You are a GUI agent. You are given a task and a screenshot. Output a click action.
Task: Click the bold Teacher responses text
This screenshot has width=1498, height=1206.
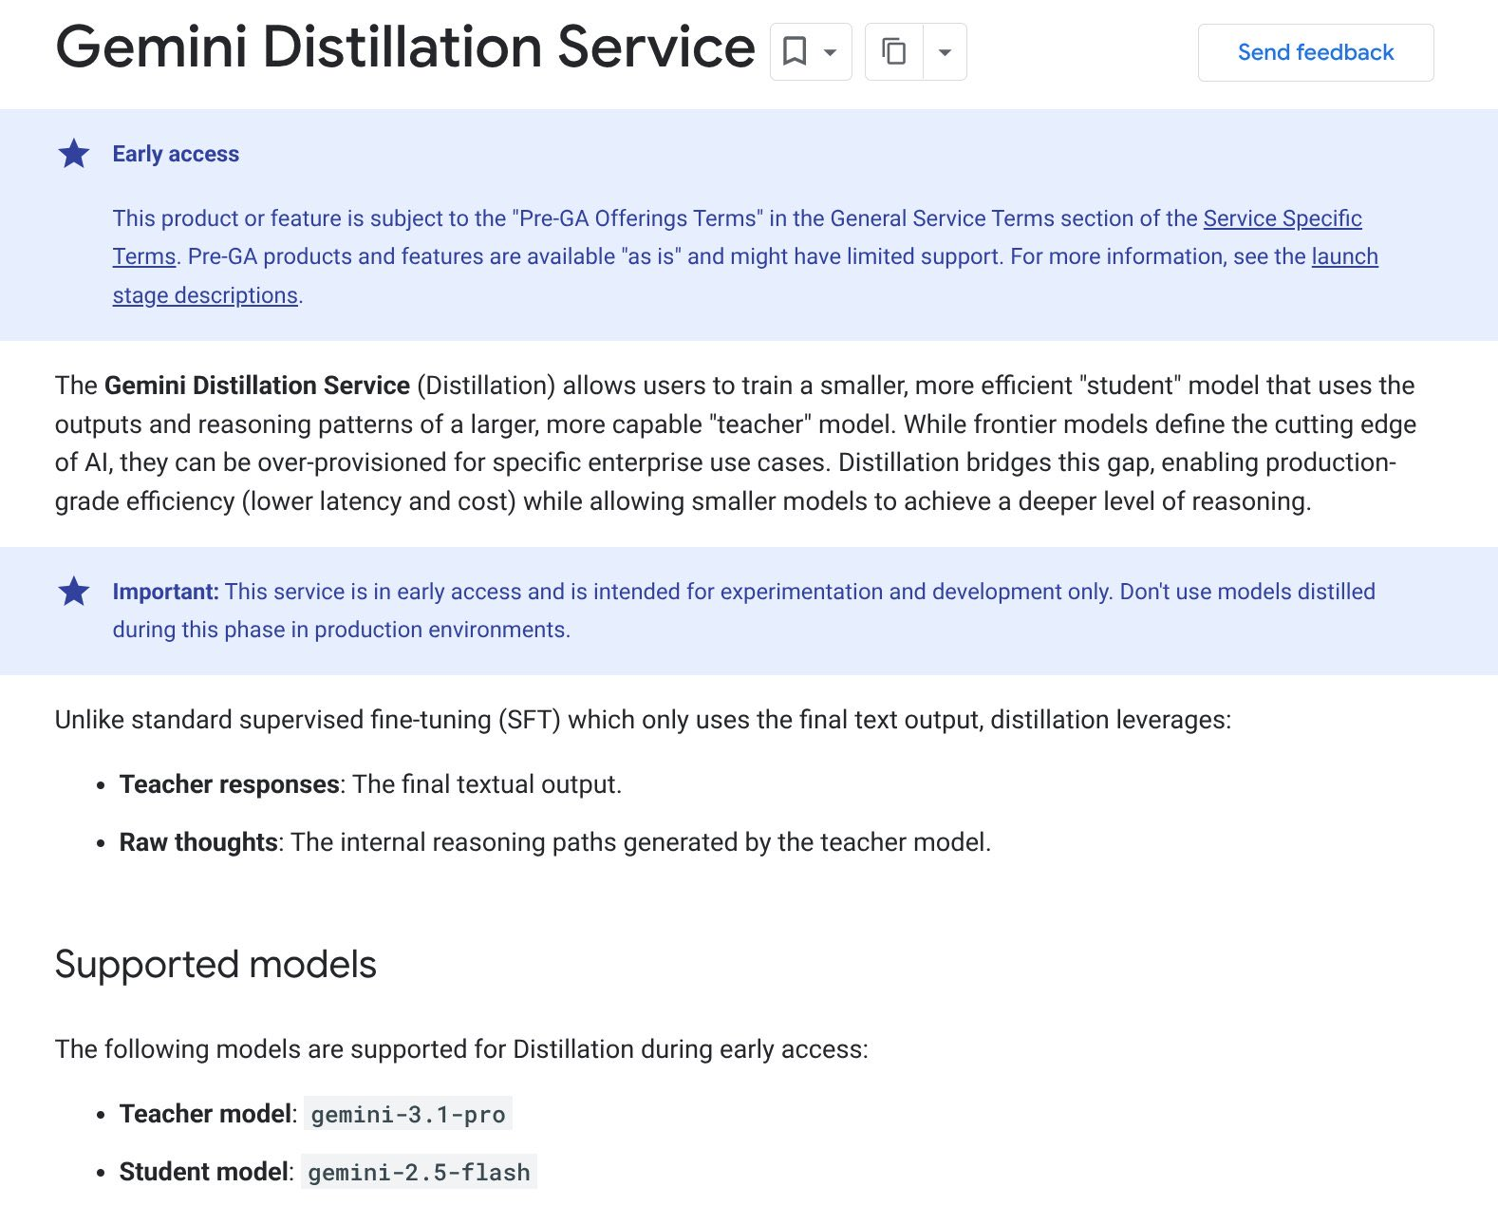[229, 784]
